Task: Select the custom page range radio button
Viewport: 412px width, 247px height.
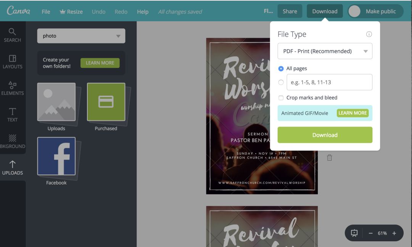Action: tap(281, 82)
